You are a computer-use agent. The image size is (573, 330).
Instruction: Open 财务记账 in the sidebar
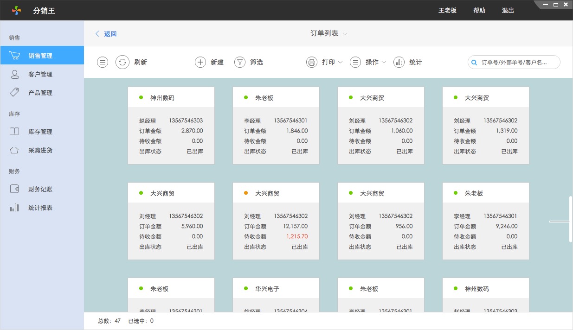[x=40, y=189]
